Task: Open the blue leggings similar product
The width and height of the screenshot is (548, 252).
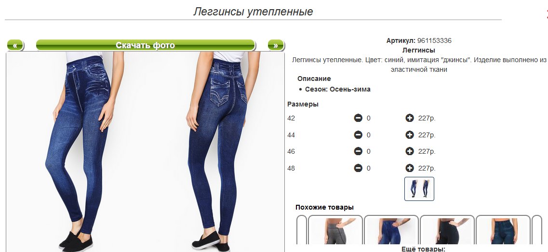Action: (x=391, y=230)
